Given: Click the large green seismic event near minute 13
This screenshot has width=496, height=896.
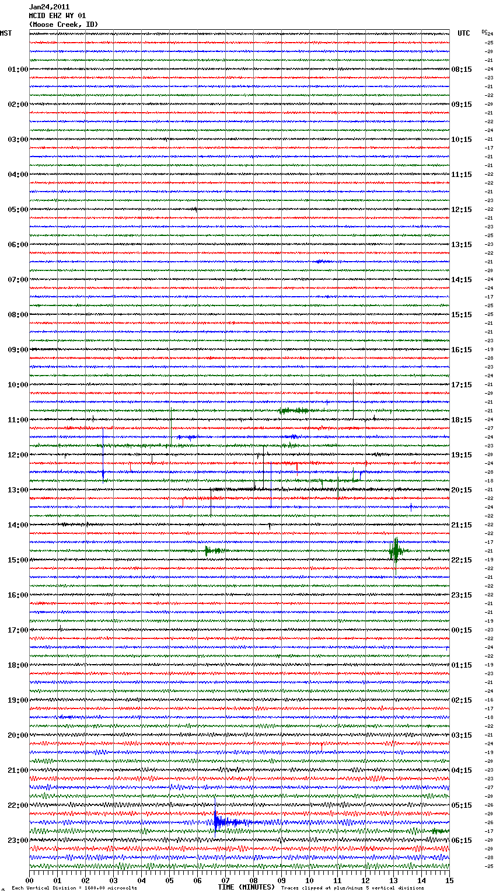Looking at the screenshot, I should pyautogui.click(x=396, y=550).
